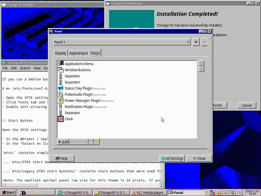This screenshot has width=261, height=196.
Task: Select the second Separator row
Action: (127, 82)
